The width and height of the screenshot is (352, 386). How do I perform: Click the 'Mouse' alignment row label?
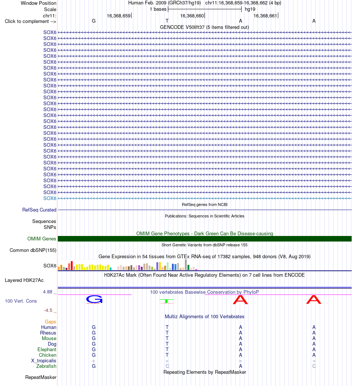tap(49, 339)
